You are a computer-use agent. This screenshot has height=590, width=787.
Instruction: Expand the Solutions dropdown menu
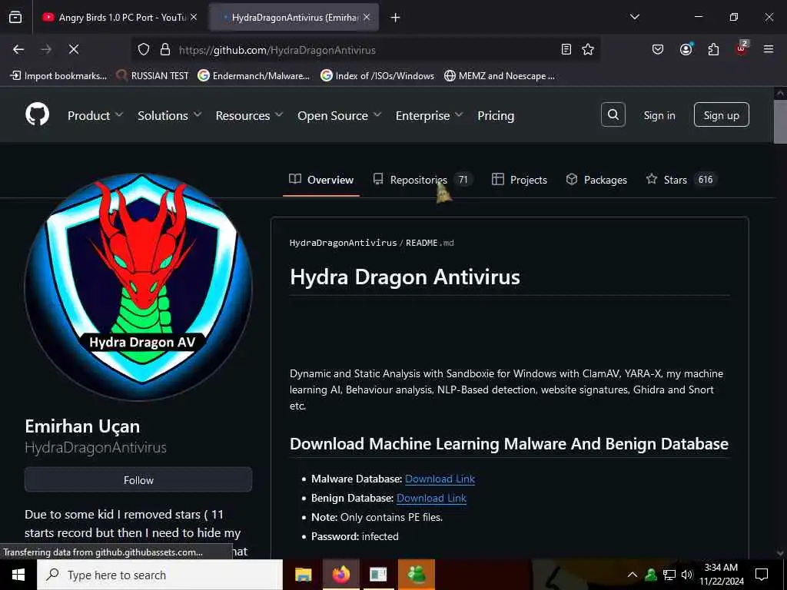pos(169,115)
